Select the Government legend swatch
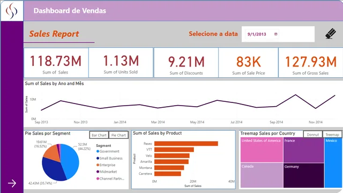The height and width of the screenshot is (193, 343). click(98, 151)
